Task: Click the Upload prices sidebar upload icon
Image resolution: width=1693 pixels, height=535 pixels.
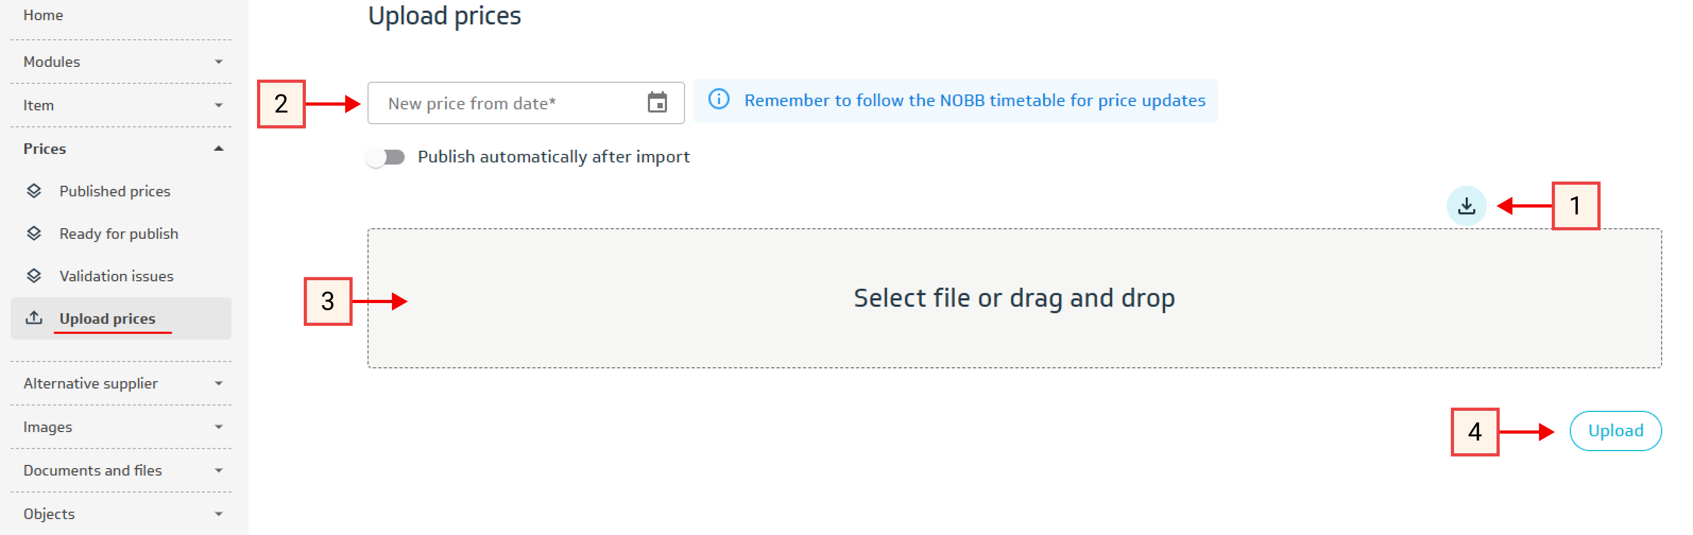Action: tap(34, 319)
